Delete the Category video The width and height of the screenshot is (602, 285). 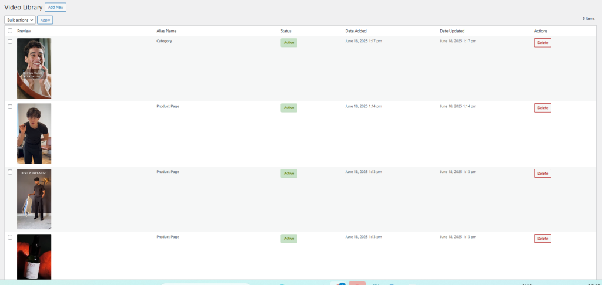coord(543,43)
